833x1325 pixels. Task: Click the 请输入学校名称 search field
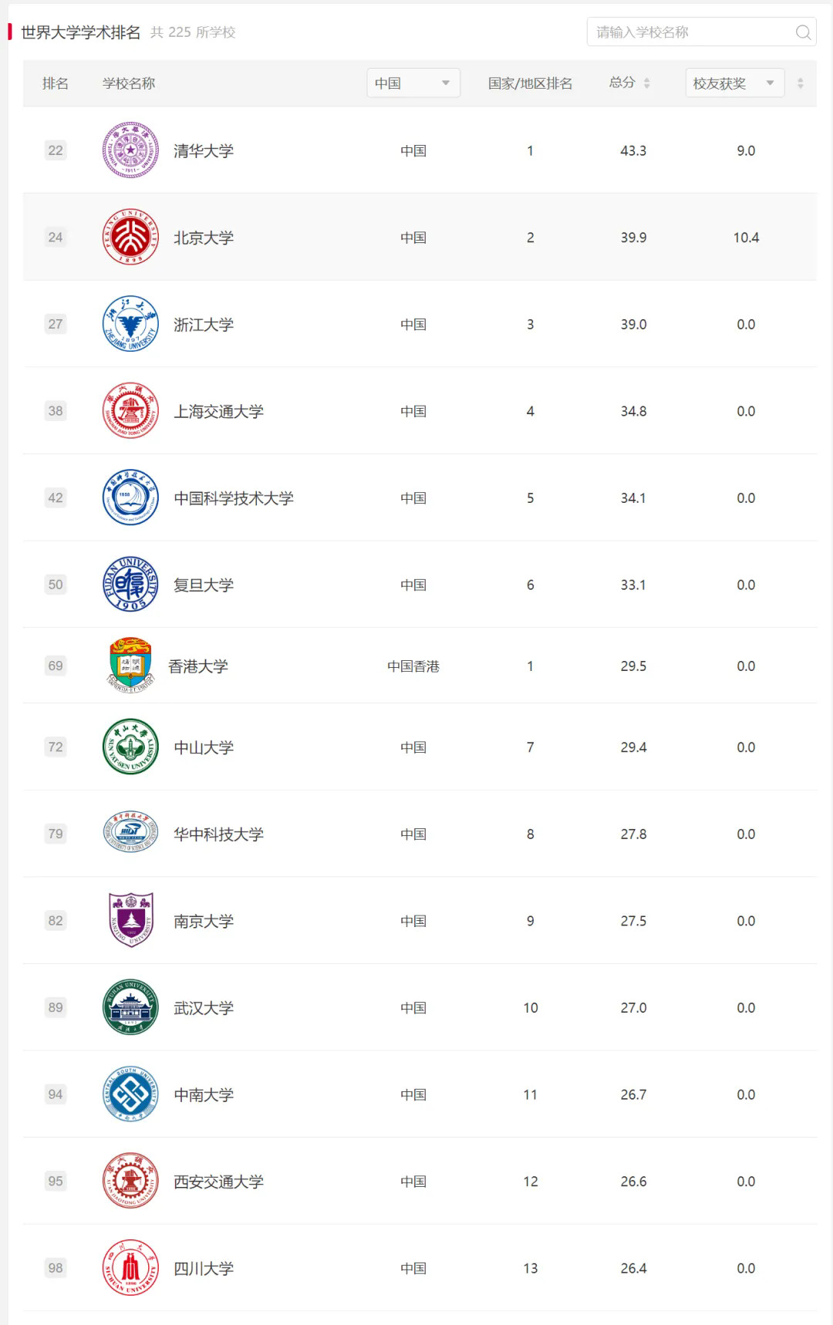690,32
